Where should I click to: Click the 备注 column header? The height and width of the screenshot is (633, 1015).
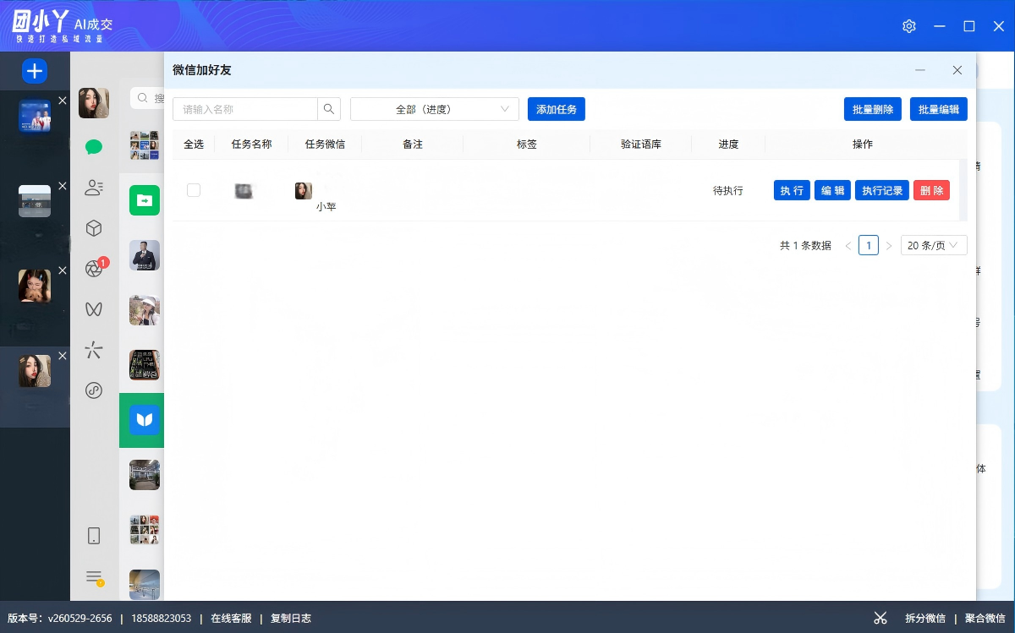(413, 145)
